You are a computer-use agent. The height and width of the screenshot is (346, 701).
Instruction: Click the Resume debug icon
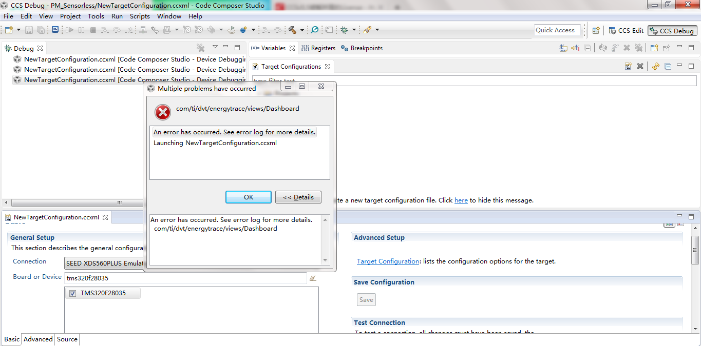click(70, 30)
